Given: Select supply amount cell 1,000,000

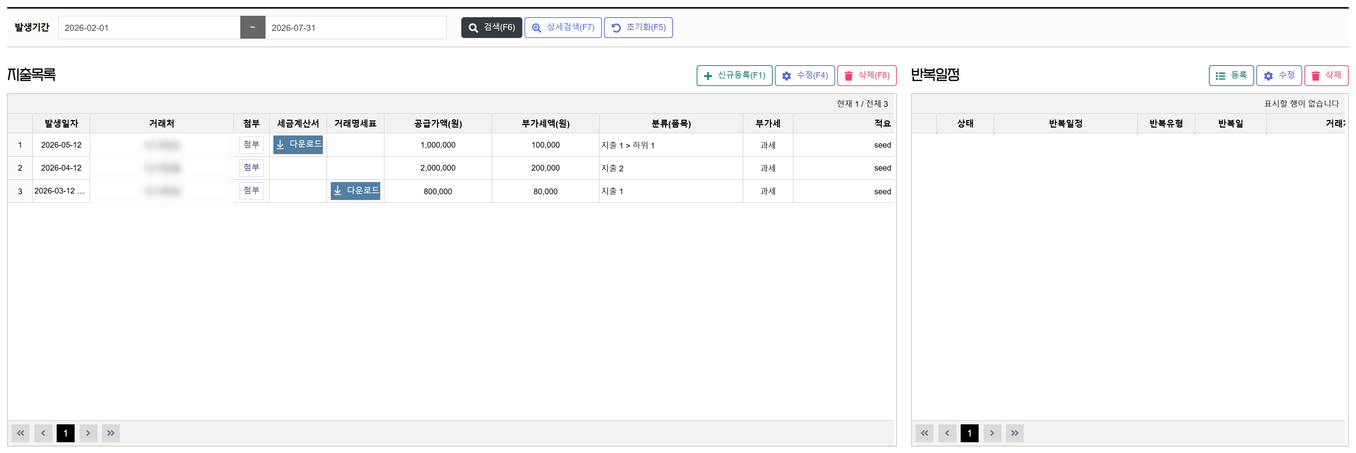Looking at the screenshot, I should tap(438, 145).
